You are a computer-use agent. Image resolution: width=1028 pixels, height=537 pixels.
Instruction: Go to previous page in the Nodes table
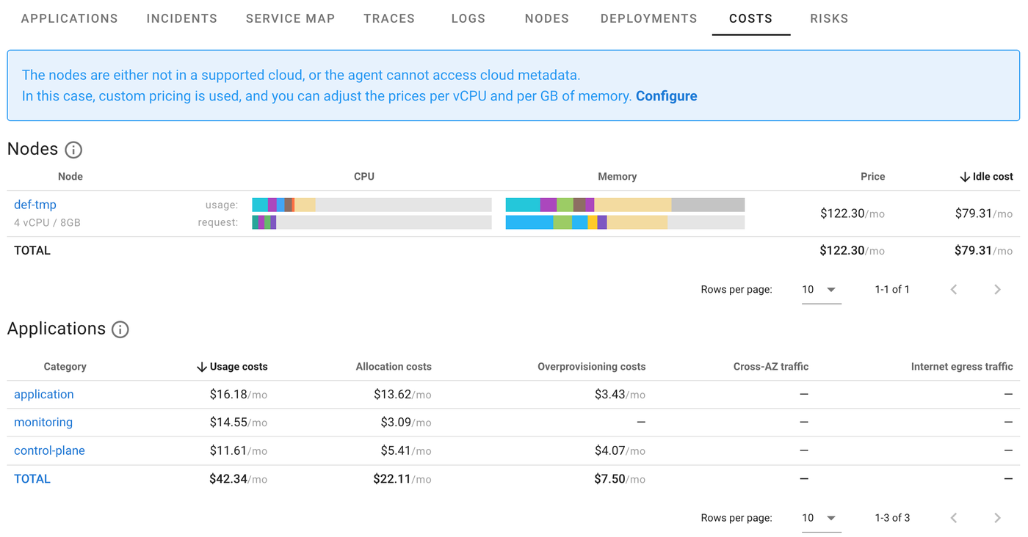pyautogui.click(x=954, y=289)
